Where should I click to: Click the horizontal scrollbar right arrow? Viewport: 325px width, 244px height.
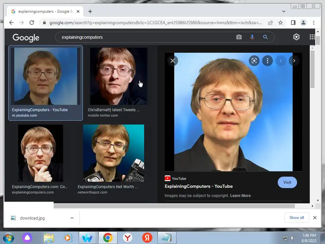tap(313, 206)
